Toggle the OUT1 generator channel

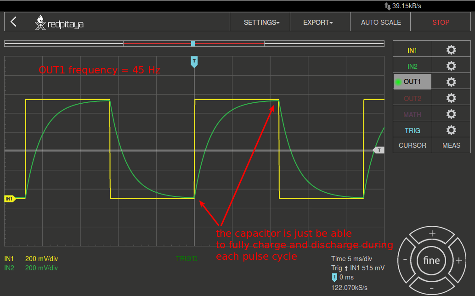click(412, 82)
